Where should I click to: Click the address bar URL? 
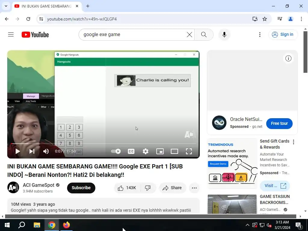(82, 19)
